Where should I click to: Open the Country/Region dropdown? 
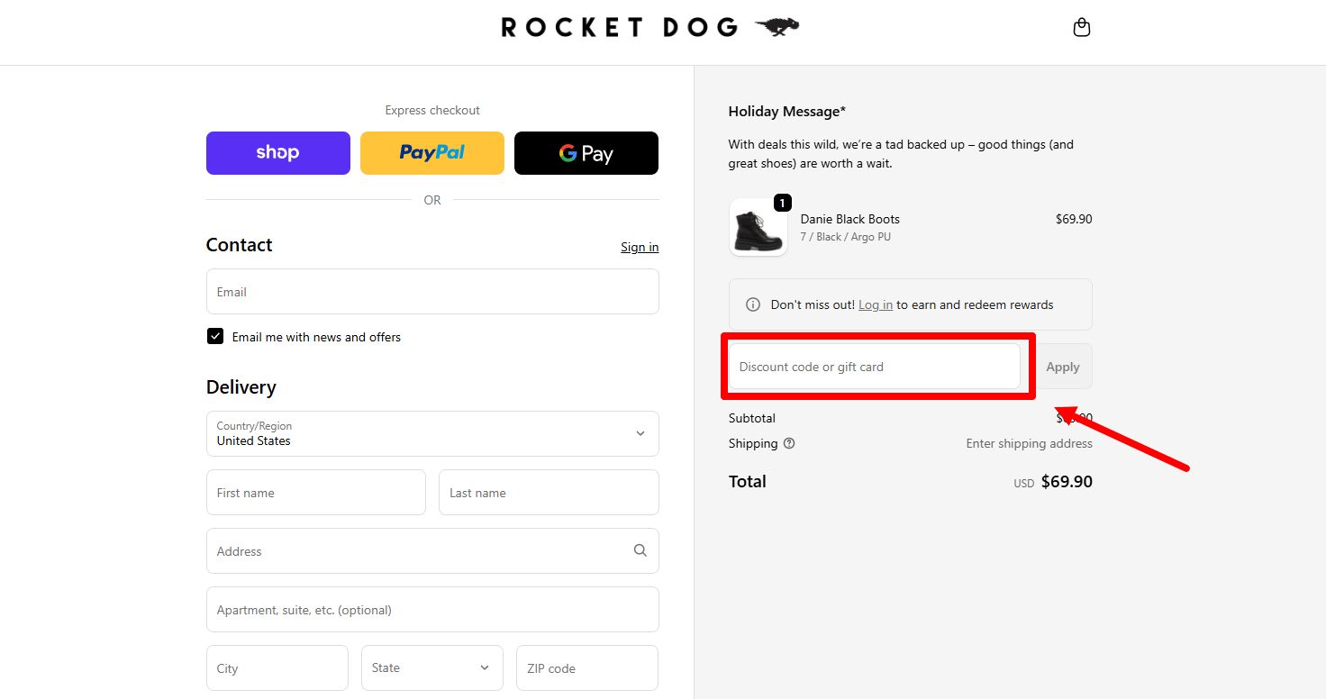432,433
